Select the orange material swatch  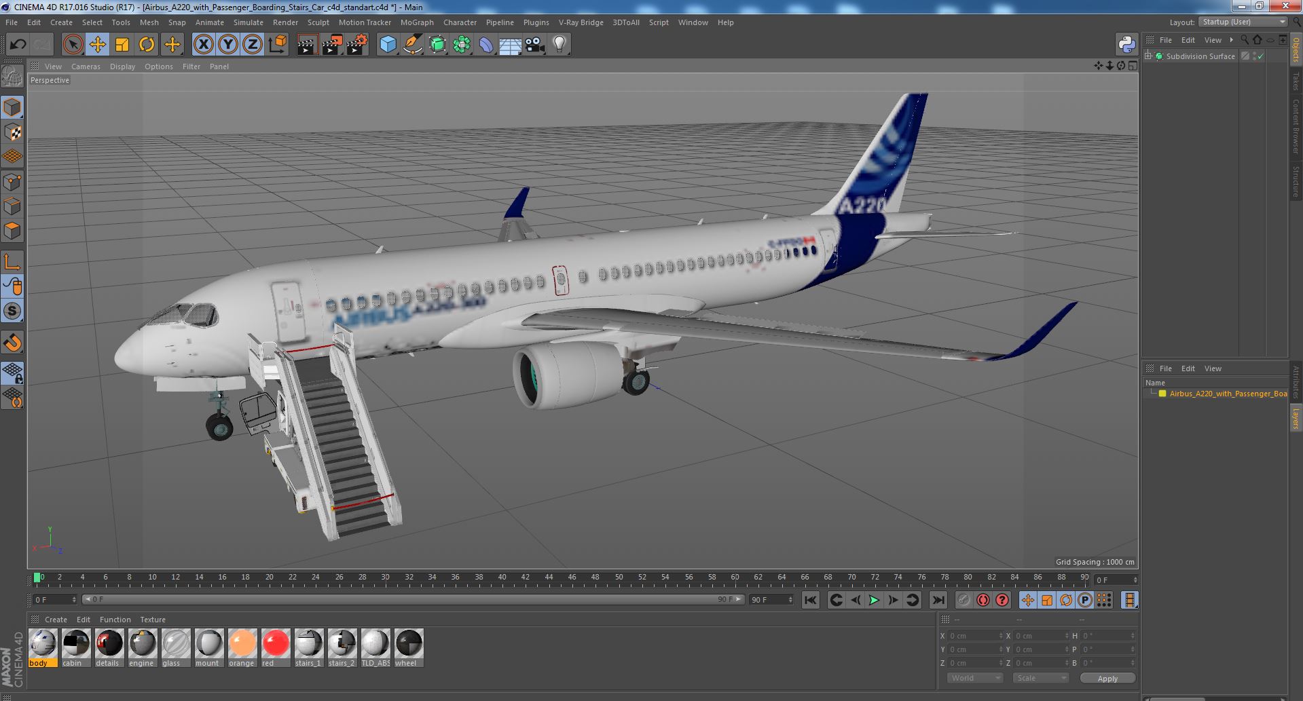pos(242,647)
